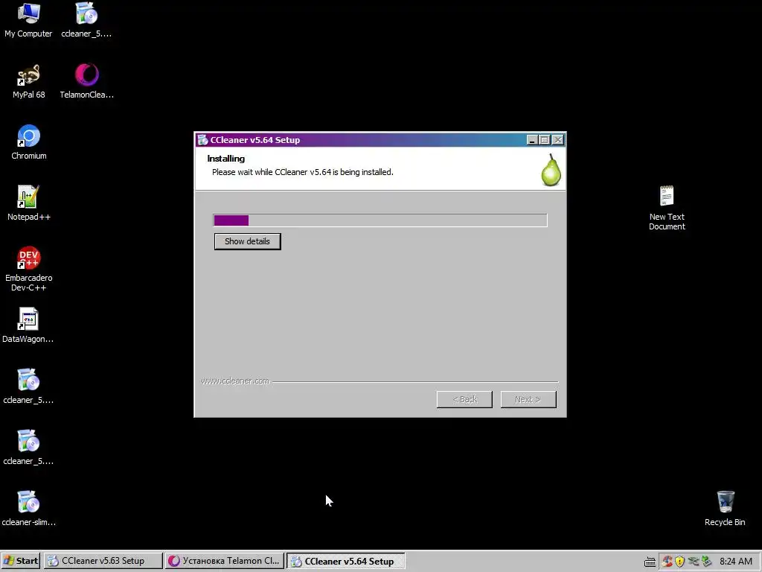762x572 pixels.
Task: Select the ccleaner_5 installer icon above ccleaner-slim
Action: pos(28,441)
